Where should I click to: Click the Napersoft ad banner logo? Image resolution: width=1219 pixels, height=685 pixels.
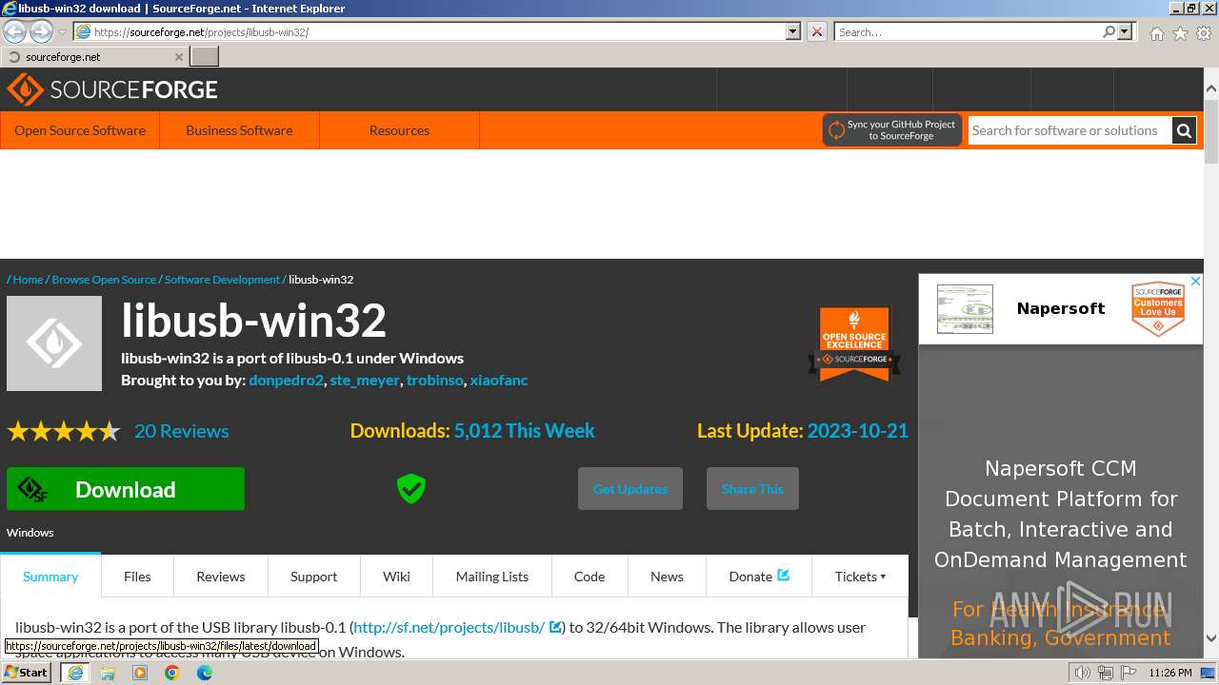tap(965, 308)
